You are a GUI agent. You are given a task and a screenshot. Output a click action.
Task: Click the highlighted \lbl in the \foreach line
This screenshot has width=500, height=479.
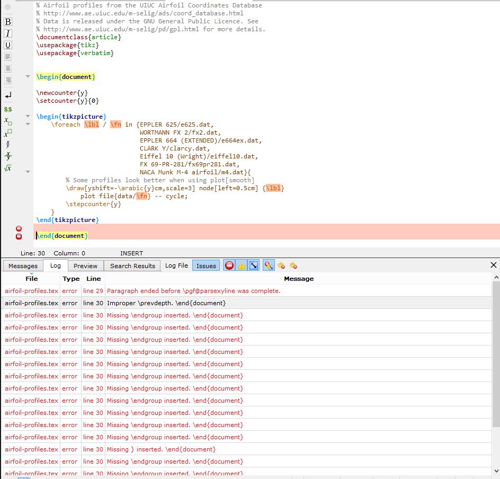(x=92, y=125)
